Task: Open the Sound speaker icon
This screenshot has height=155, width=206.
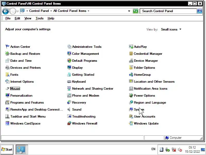Action: pyautogui.click(x=69, y=109)
